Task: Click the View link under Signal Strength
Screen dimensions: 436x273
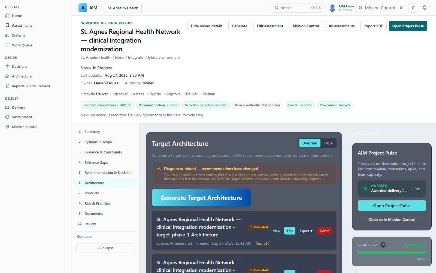Action: [422, 259]
